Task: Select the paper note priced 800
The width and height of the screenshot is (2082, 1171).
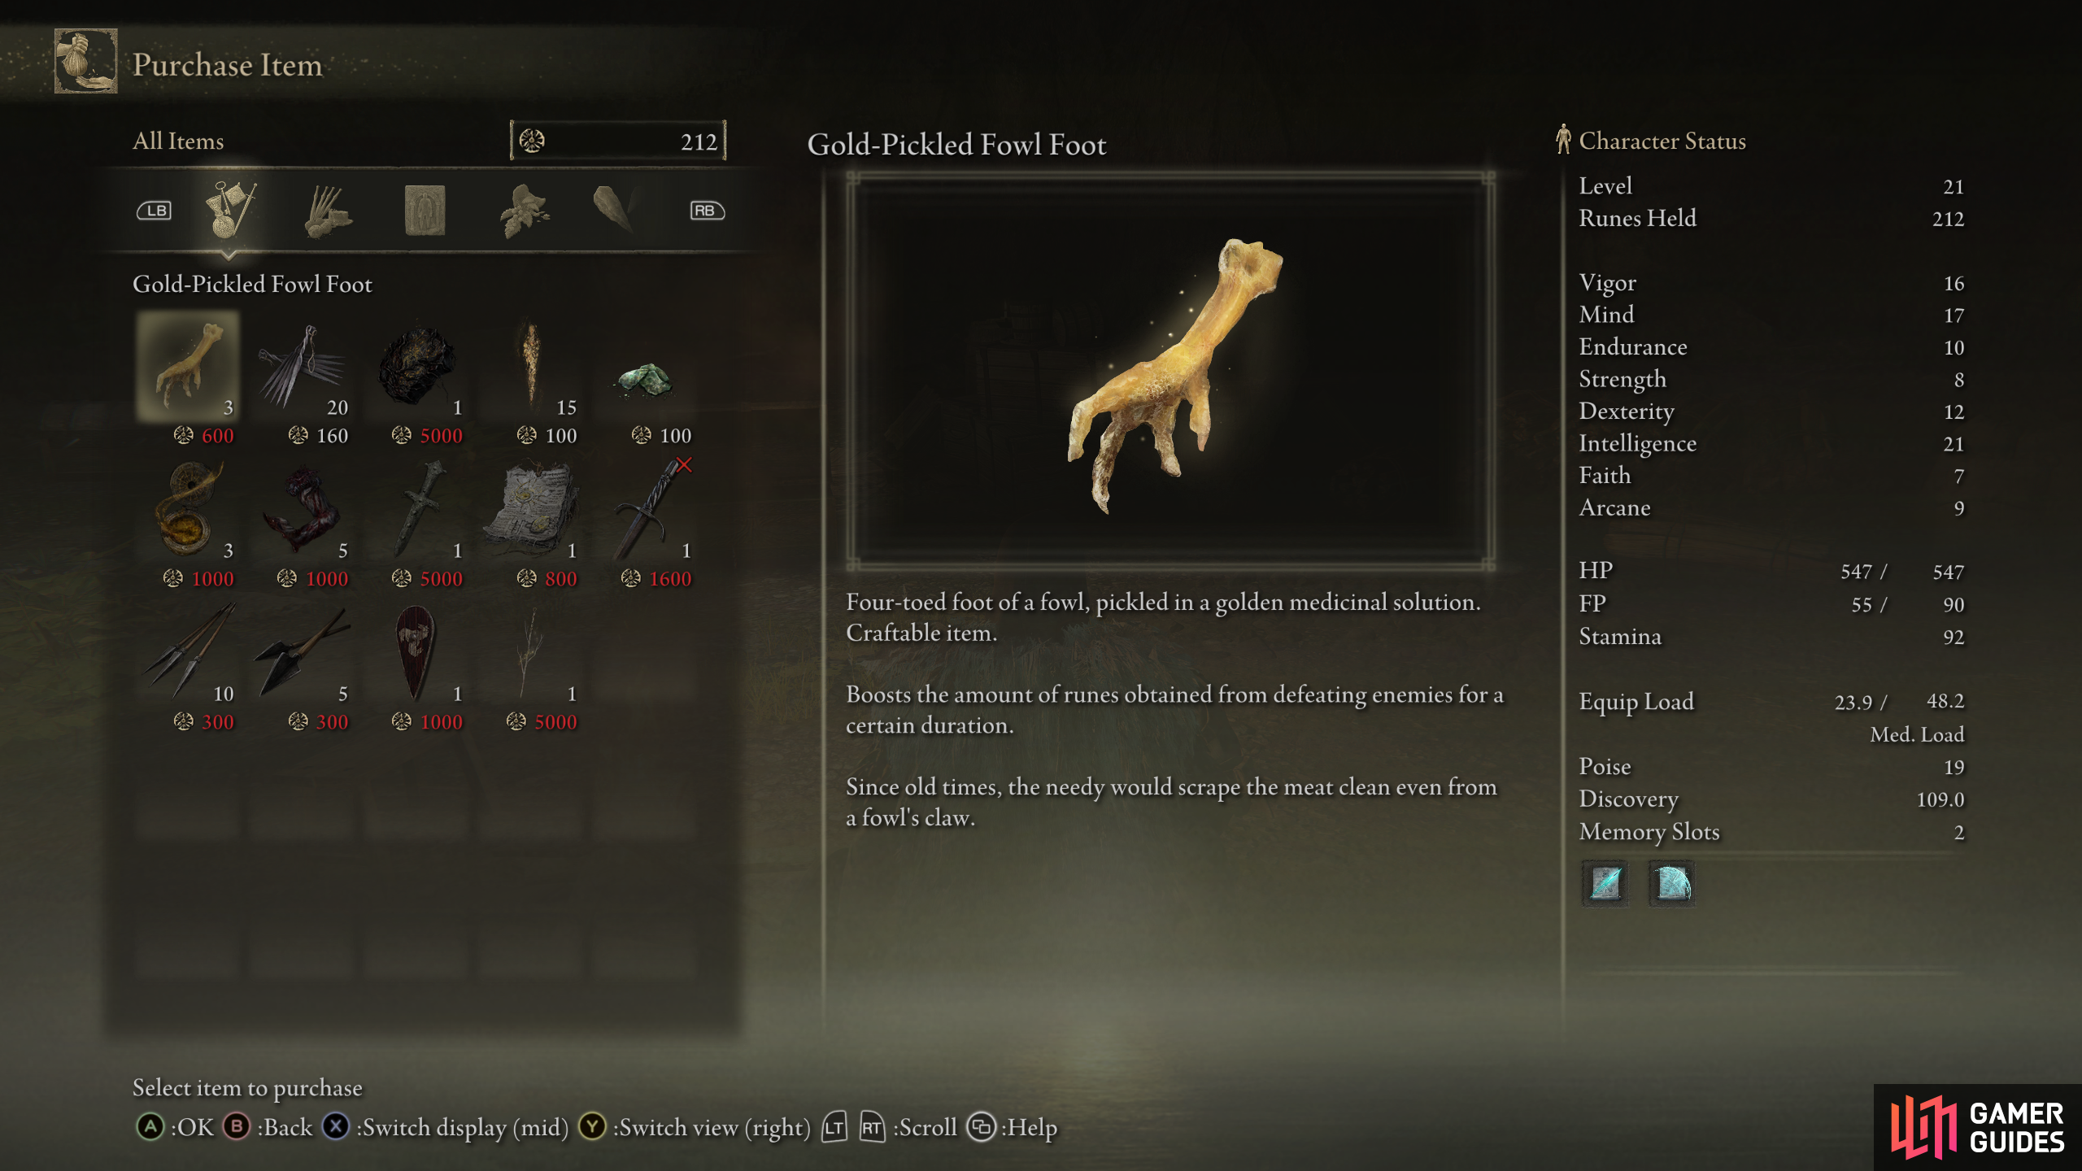Action: click(x=531, y=510)
